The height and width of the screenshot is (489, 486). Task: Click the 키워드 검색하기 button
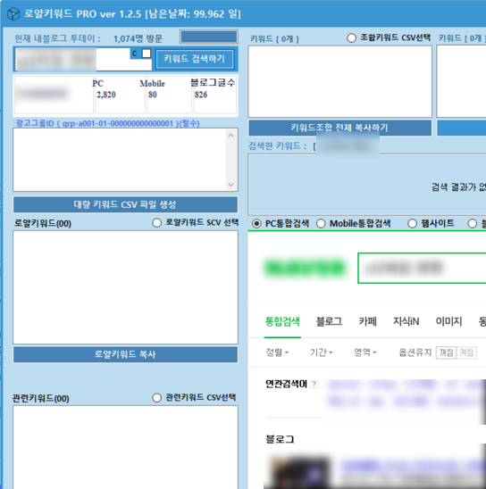195,59
